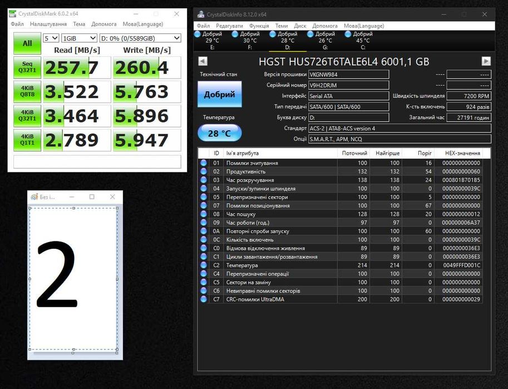508x389 pixels.
Task: Switch to disk F: tab at 30 °C
Action: [x=250, y=41]
